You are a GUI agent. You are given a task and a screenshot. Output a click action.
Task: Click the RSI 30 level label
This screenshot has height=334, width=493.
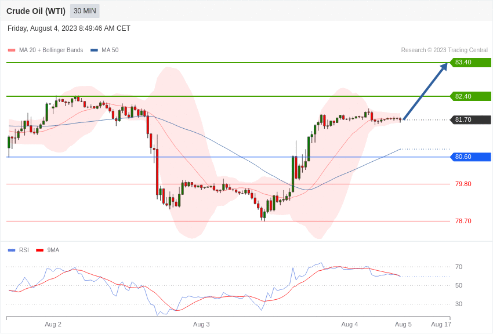(x=459, y=304)
